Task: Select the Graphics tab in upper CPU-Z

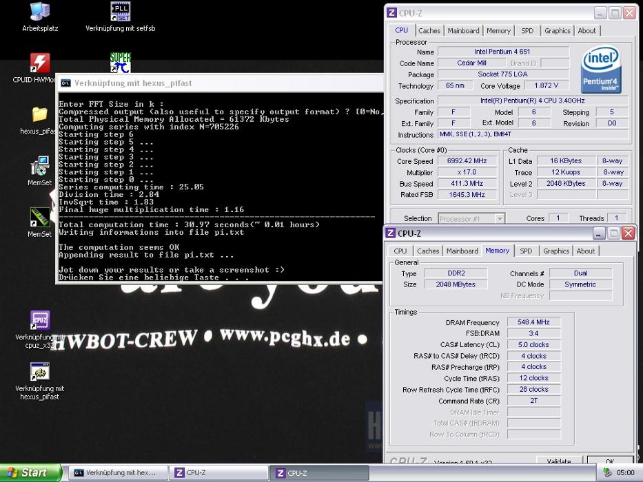Action: point(558,31)
